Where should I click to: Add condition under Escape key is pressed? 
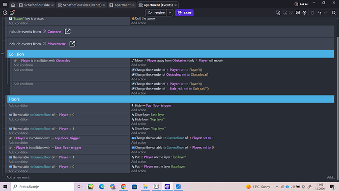pos(18,23)
